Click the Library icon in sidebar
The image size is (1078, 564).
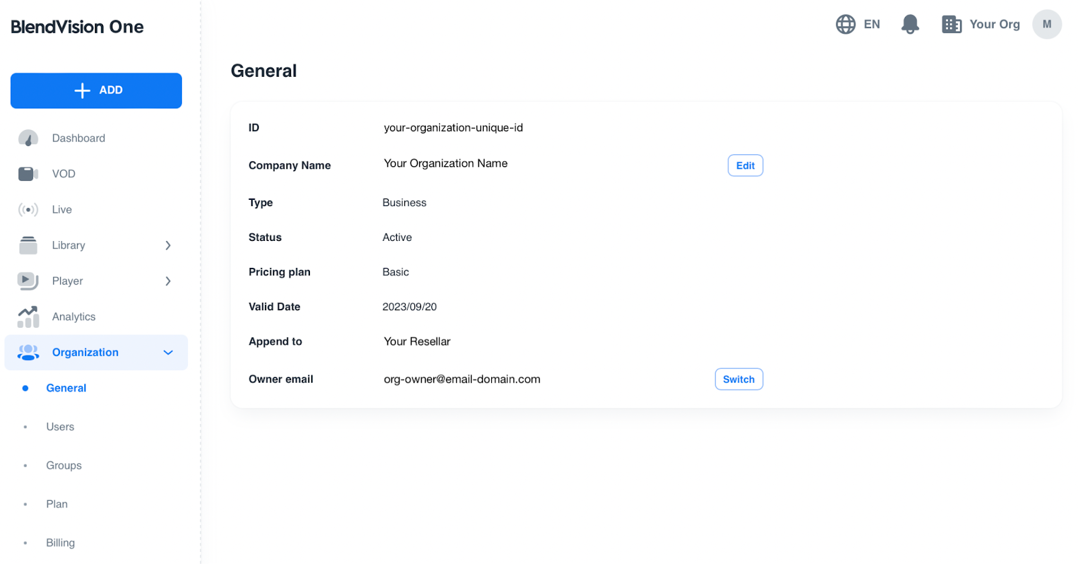pyautogui.click(x=28, y=245)
